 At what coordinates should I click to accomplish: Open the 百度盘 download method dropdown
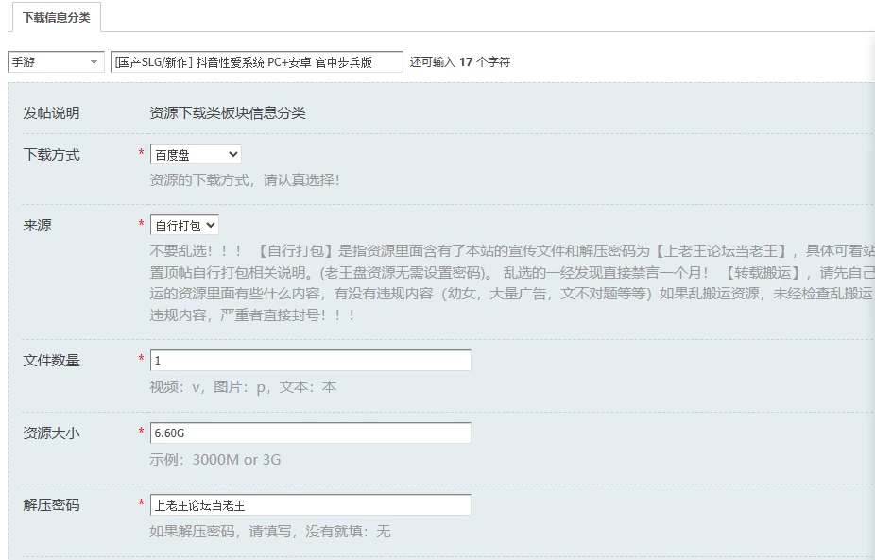point(196,155)
